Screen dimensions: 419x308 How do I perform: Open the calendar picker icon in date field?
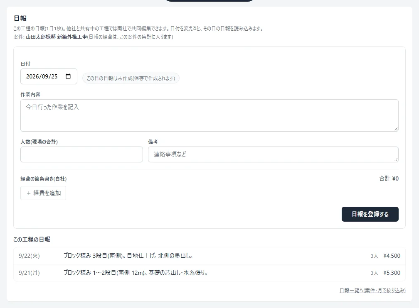[x=68, y=76]
